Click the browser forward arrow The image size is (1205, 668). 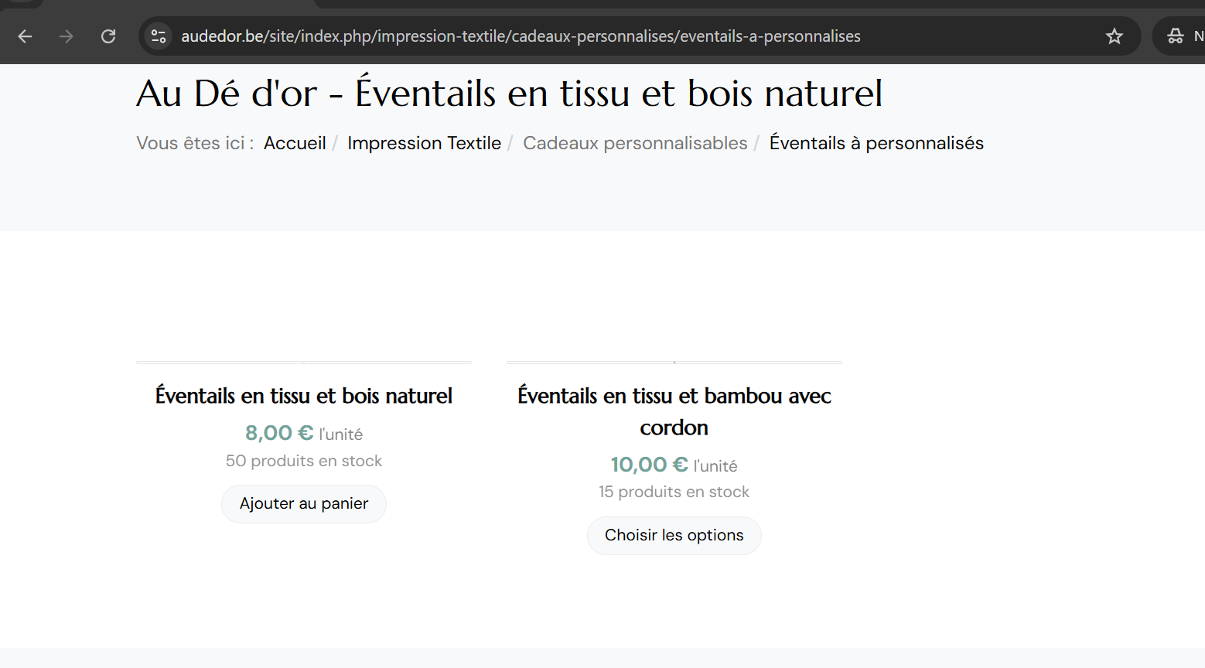coord(67,36)
